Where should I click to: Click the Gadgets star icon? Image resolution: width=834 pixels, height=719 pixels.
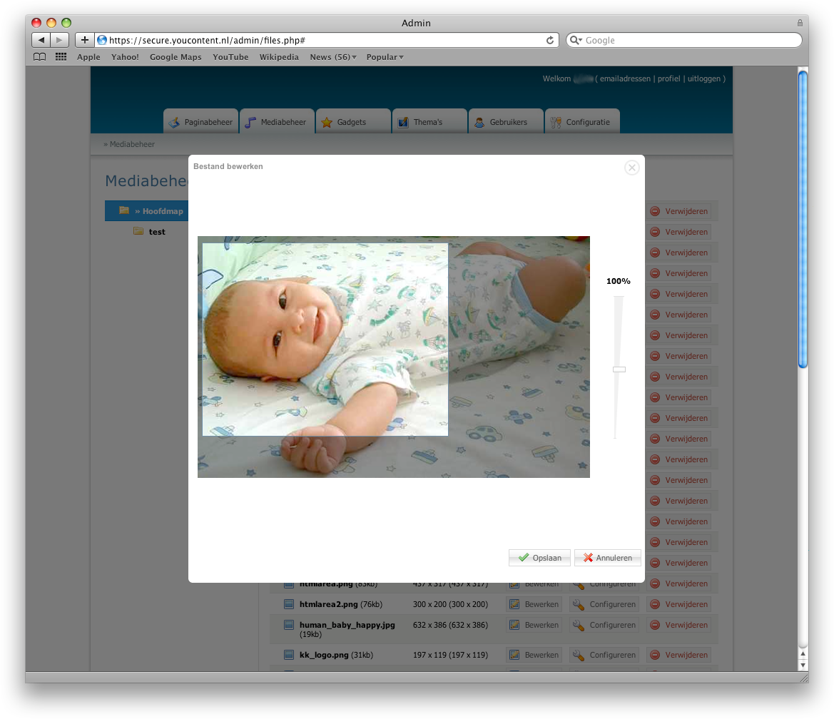click(327, 123)
